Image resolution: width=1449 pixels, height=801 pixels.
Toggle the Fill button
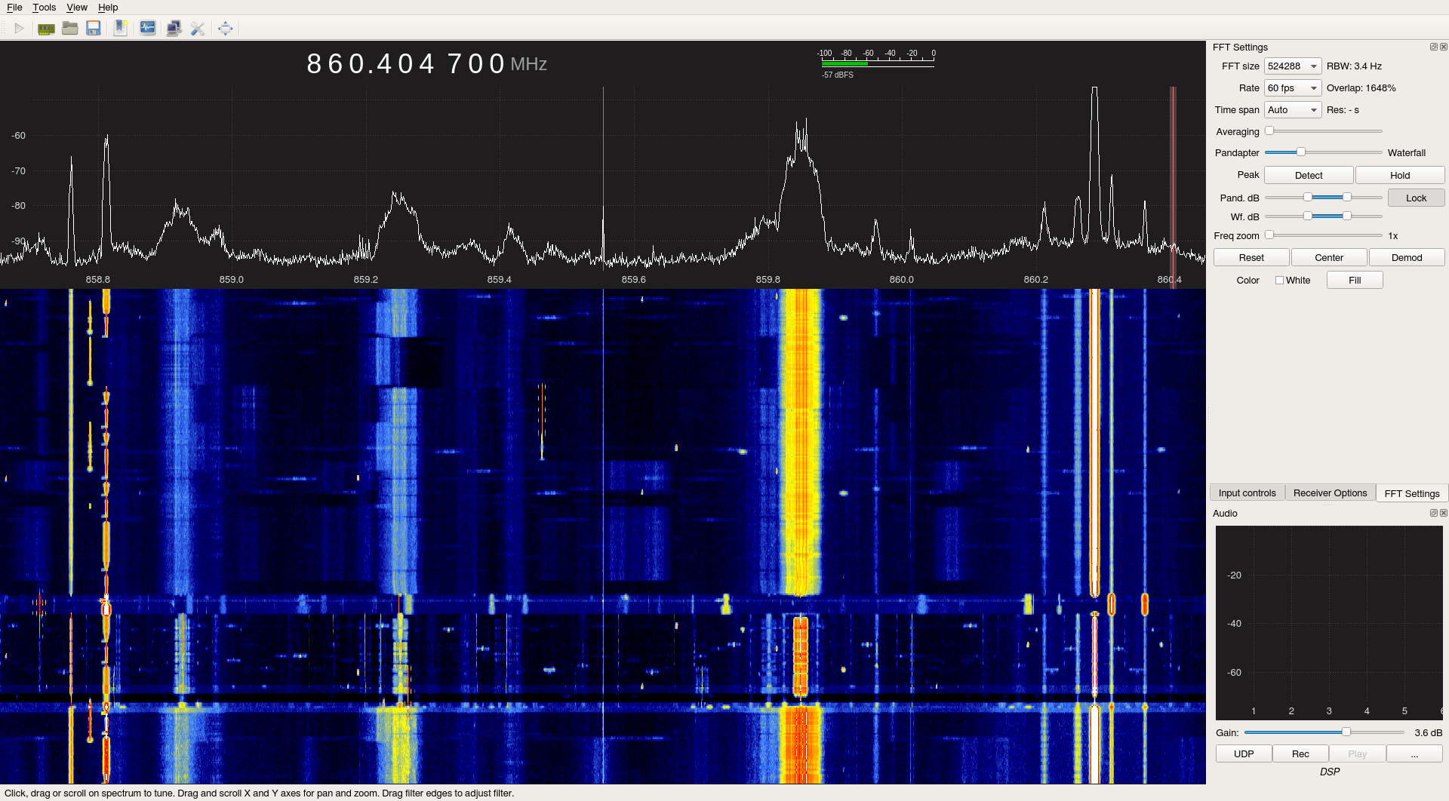coord(1355,281)
